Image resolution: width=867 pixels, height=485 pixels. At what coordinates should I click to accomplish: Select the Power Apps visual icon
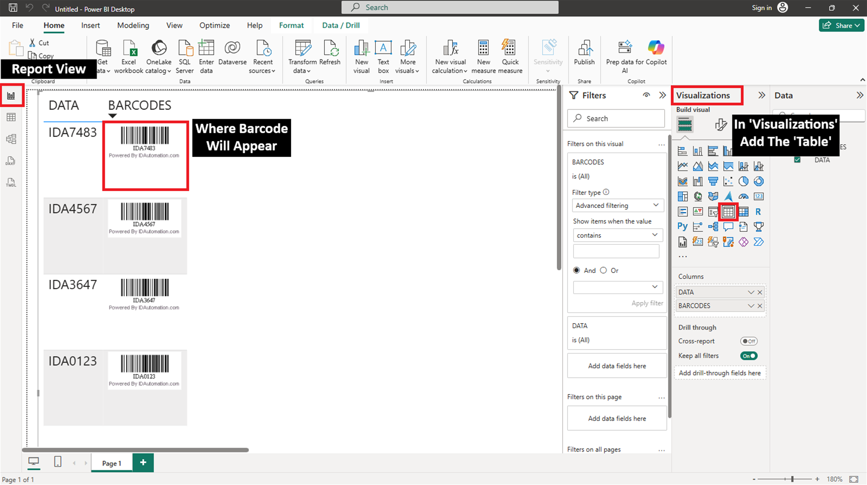point(743,242)
